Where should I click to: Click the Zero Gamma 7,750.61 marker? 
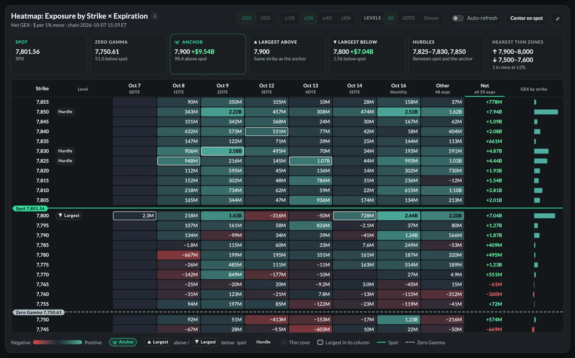pyautogui.click(x=39, y=312)
